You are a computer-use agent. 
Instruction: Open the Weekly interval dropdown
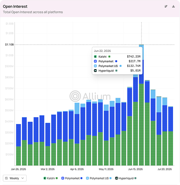point(15,178)
